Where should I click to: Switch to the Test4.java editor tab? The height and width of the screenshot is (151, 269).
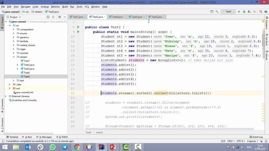117,17
